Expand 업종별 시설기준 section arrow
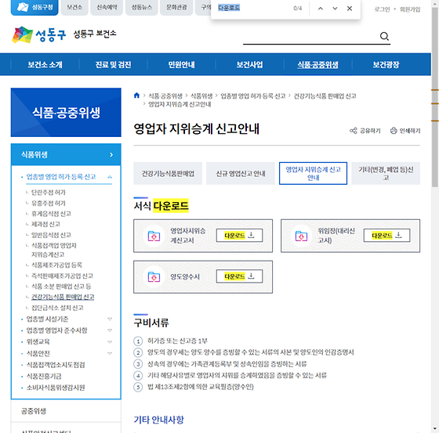Viewport: 439px width, 433px height. [110, 319]
